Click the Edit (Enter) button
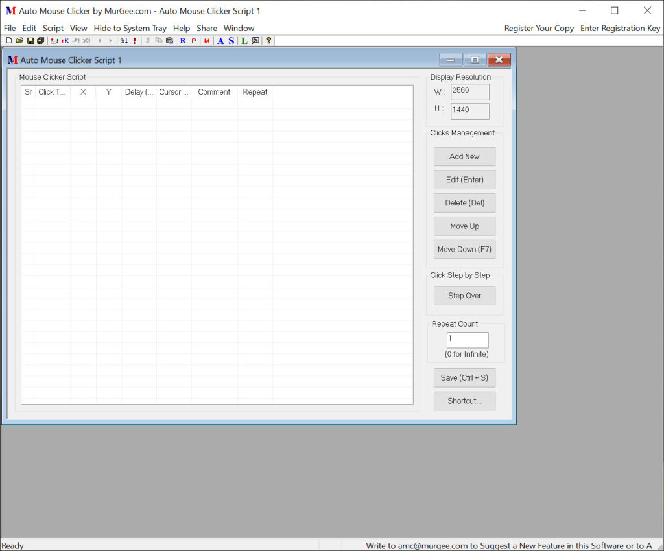 464,180
